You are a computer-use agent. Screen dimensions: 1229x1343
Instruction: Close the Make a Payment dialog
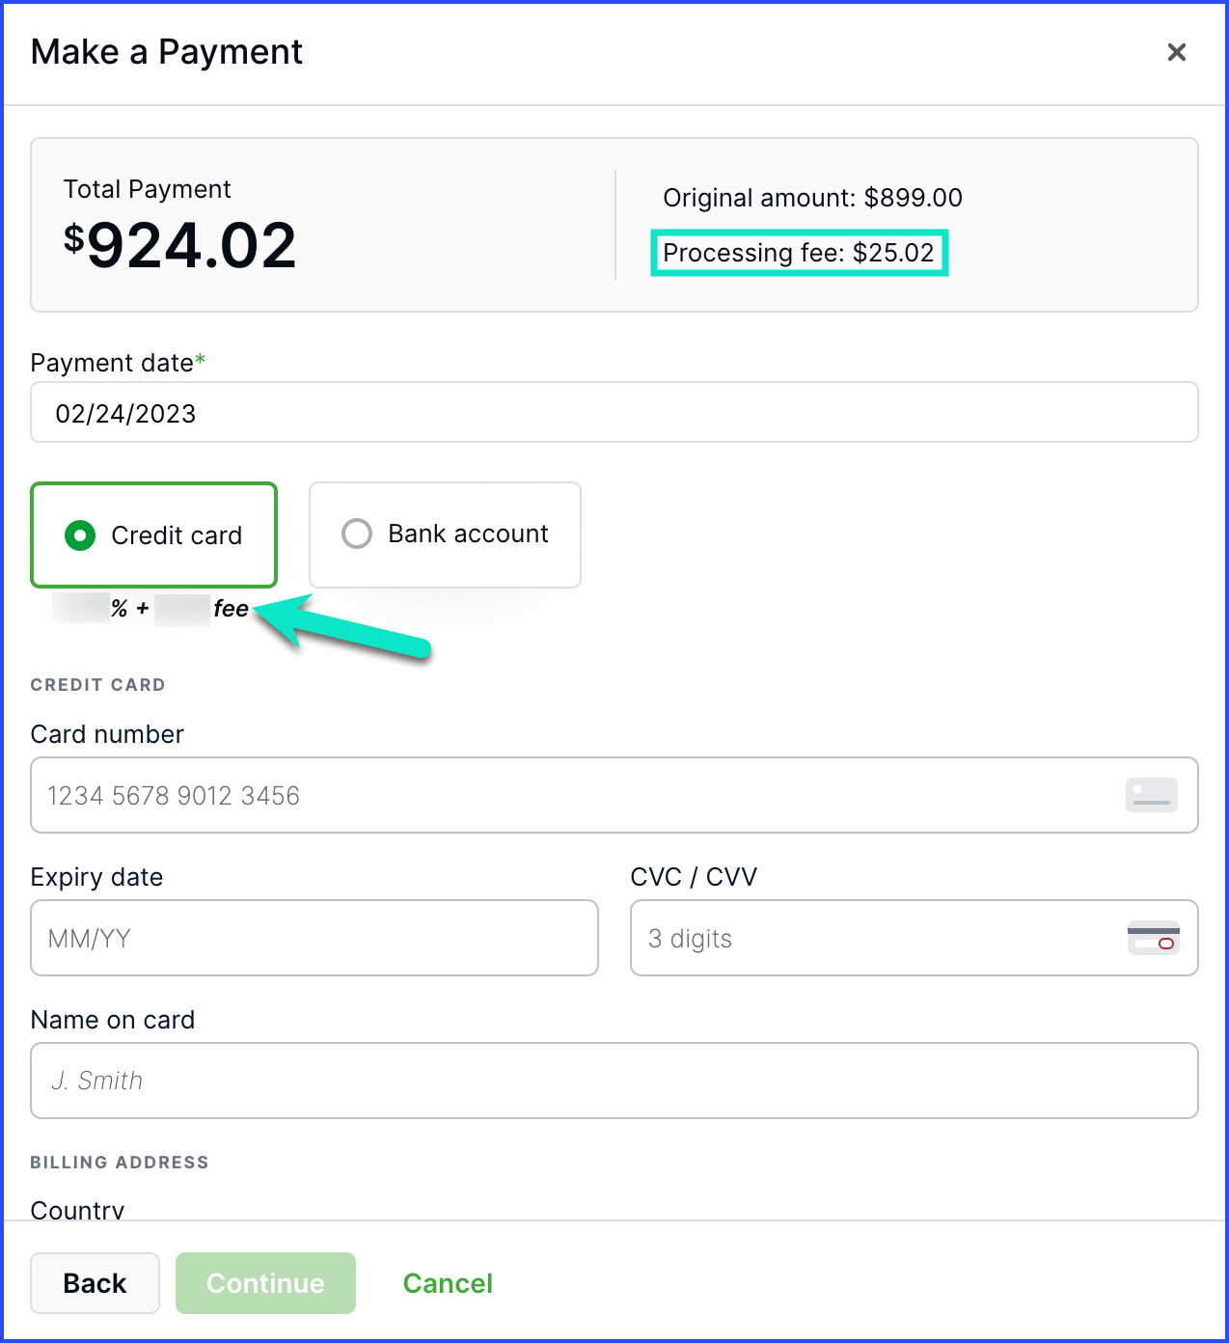coord(1177,52)
